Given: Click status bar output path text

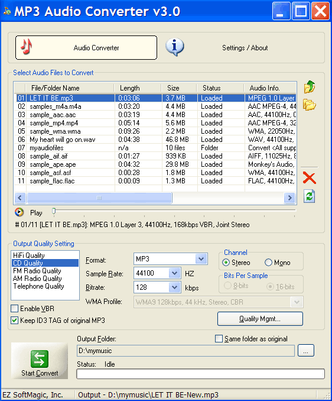Looking at the screenshot, I should (x=148, y=395).
